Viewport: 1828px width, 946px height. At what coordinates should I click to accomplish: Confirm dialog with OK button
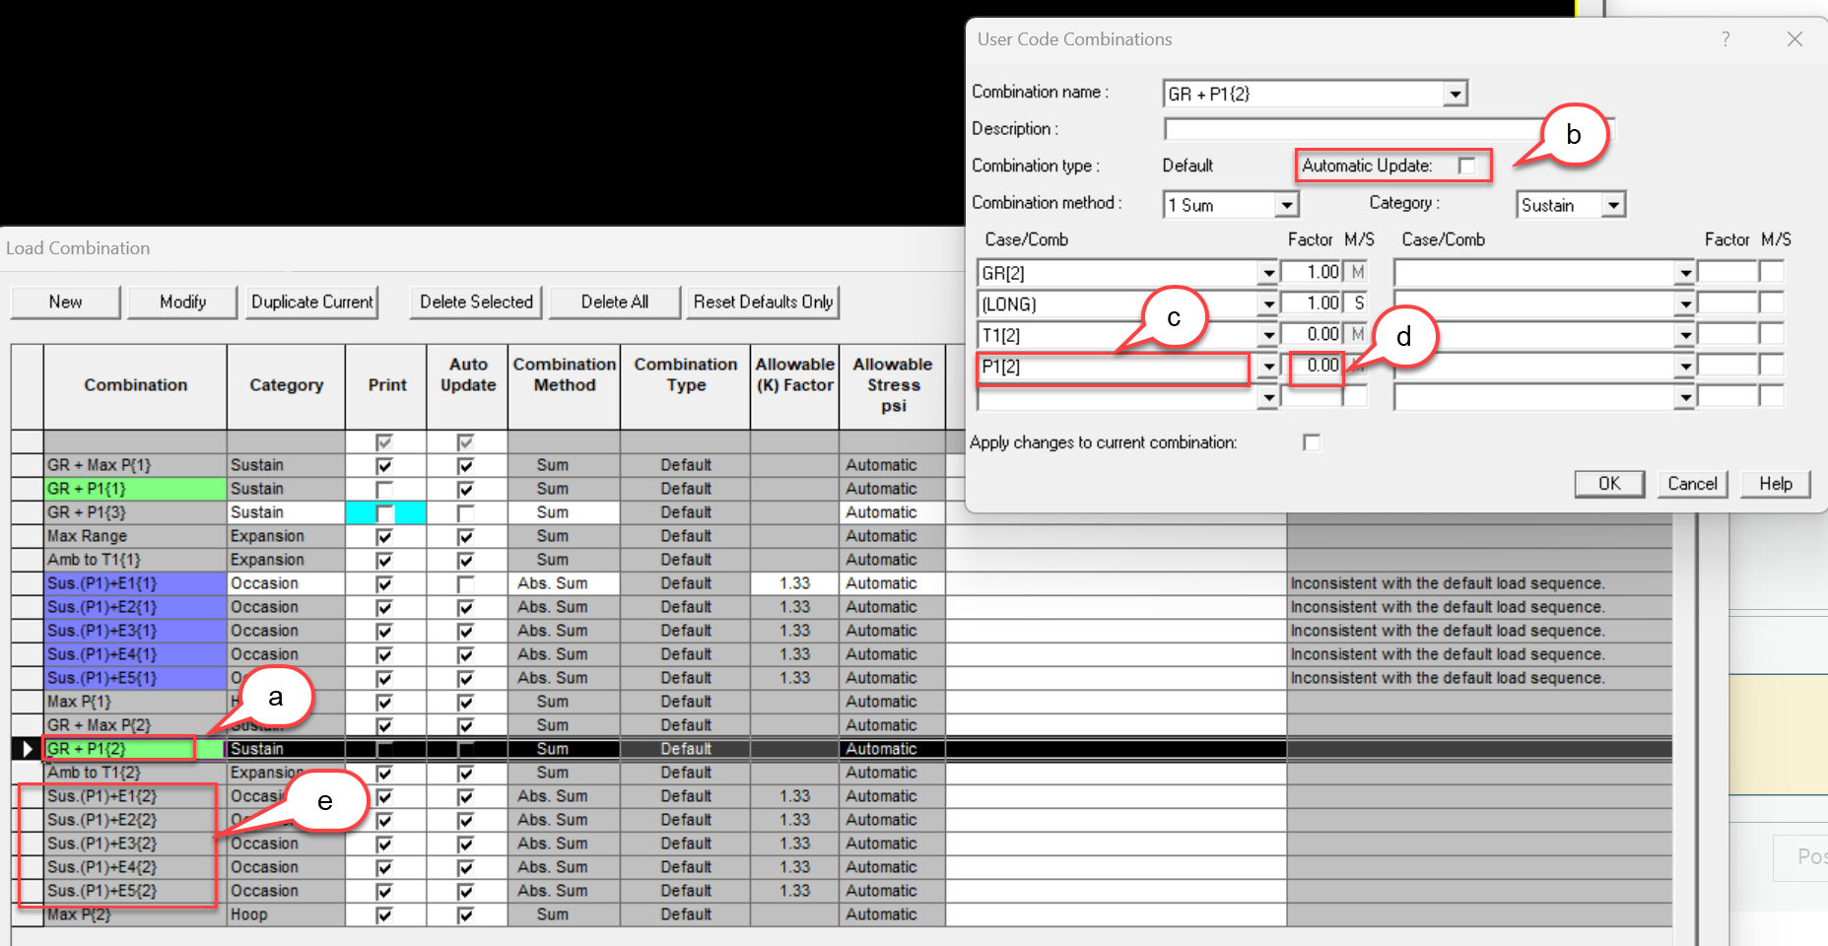1608,484
